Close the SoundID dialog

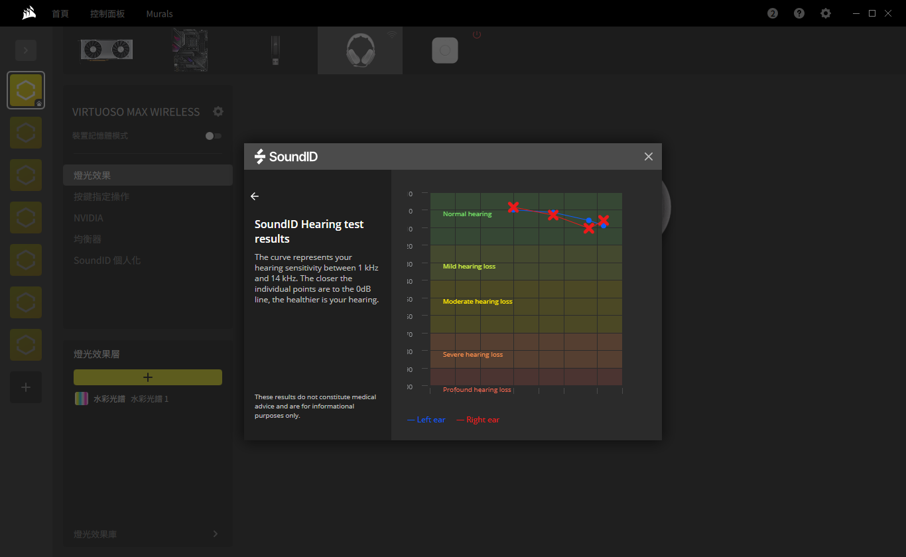point(649,156)
